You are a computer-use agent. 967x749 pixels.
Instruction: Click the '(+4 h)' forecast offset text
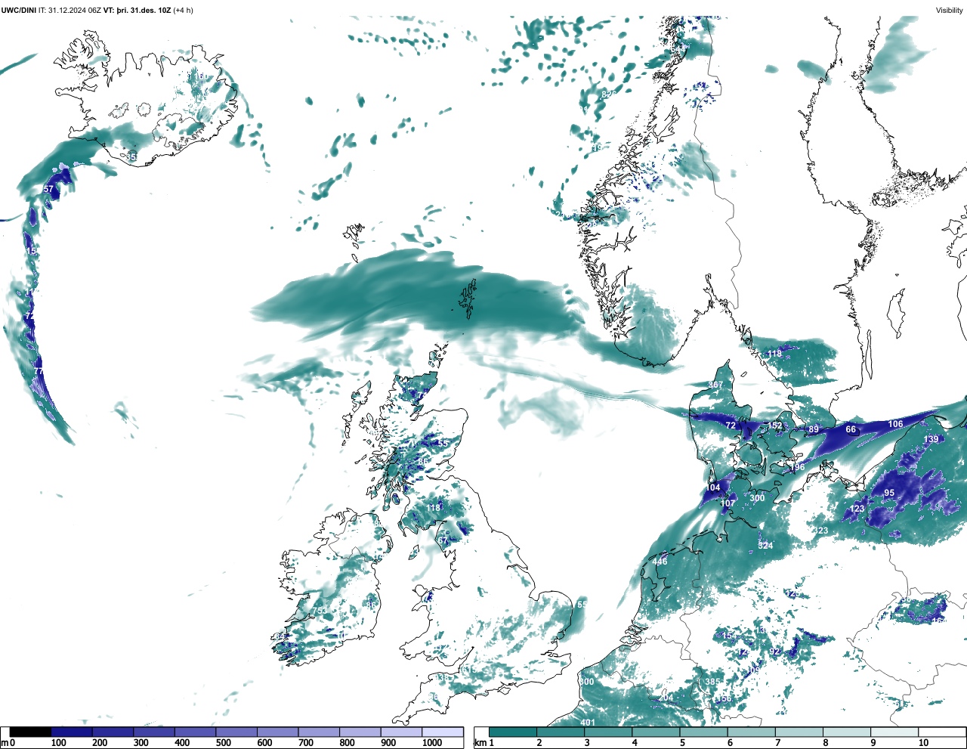pos(183,10)
